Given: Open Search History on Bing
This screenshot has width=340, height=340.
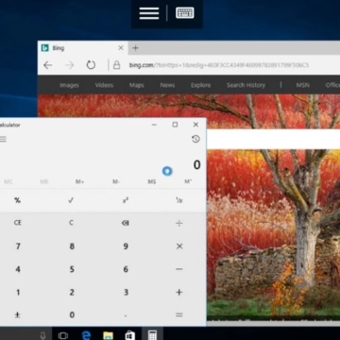Looking at the screenshot, I should click(246, 85).
